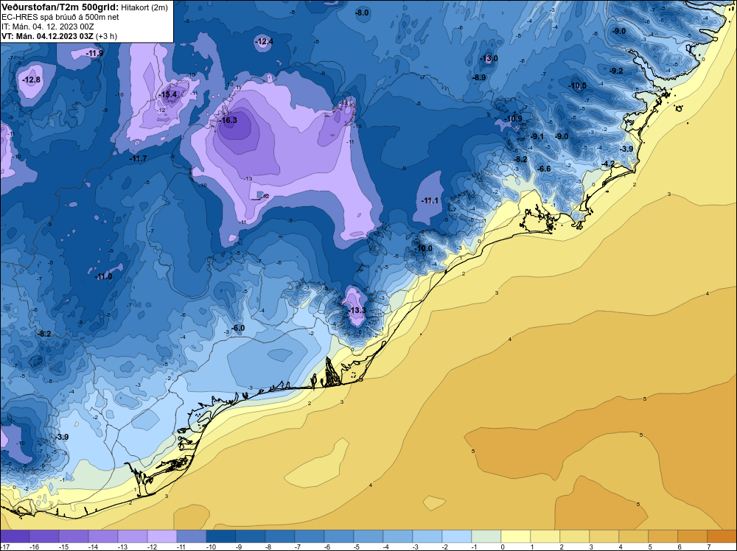Click the -13.0 temperature label
737x551 pixels.
click(489, 59)
